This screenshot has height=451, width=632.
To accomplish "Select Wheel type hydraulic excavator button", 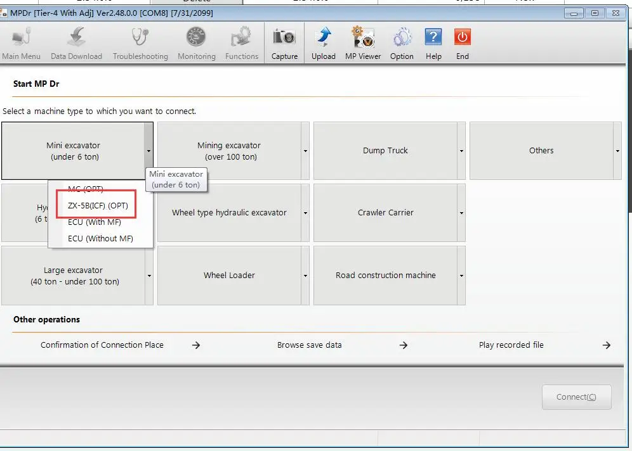I will pos(229,213).
